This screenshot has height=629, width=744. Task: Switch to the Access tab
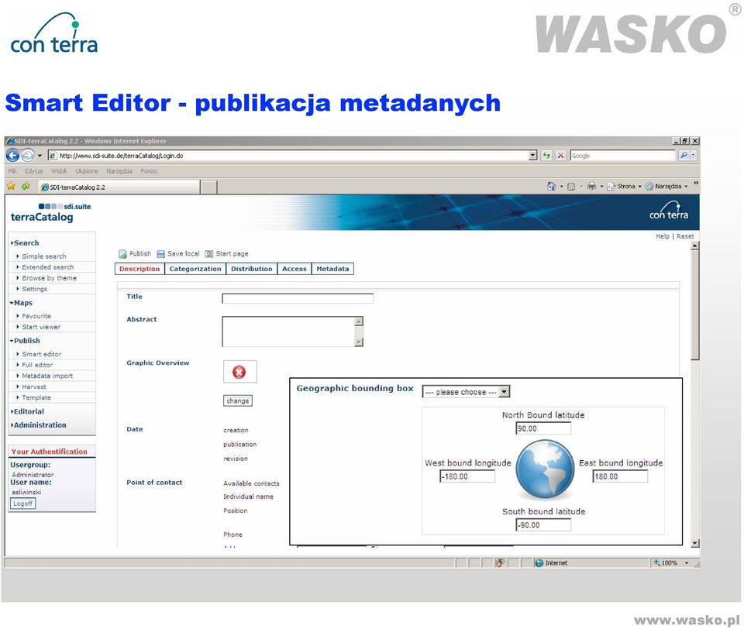[294, 269]
